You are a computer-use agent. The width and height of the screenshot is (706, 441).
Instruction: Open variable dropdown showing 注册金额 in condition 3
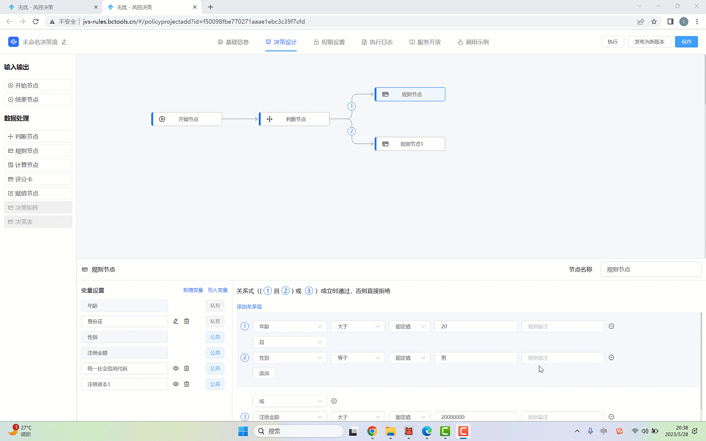(x=290, y=417)
